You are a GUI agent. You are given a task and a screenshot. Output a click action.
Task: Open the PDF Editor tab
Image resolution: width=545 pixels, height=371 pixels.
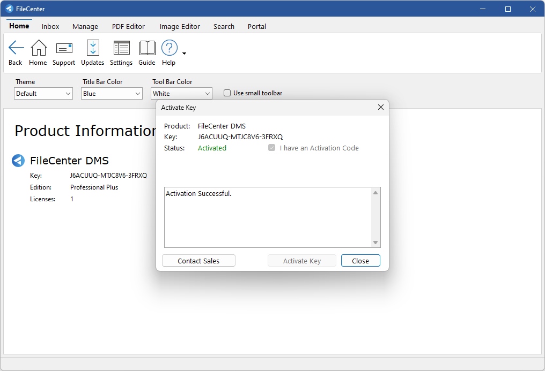click(x=128, y=26)
